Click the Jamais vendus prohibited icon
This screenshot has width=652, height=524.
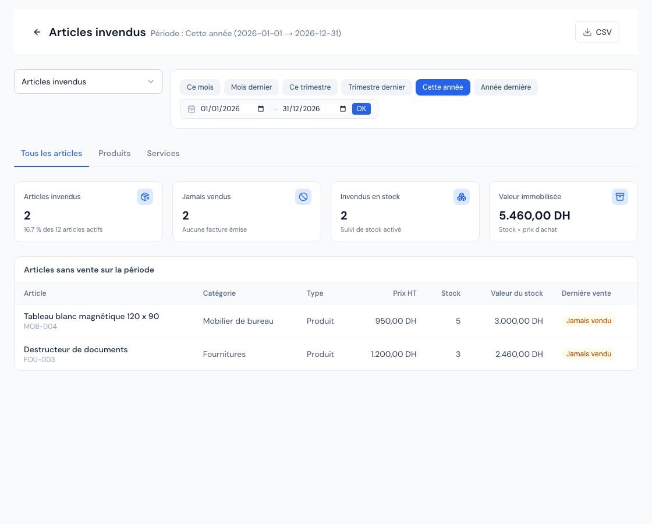303,197
